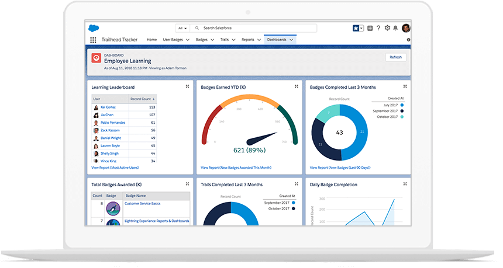Click the Employee Learning dashboard icon
This screenshot has height=268, width=503.
tap(97, 58)
